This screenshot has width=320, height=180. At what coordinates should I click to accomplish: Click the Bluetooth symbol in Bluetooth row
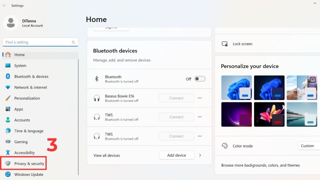pyautogui.click(x=97, y=79)
